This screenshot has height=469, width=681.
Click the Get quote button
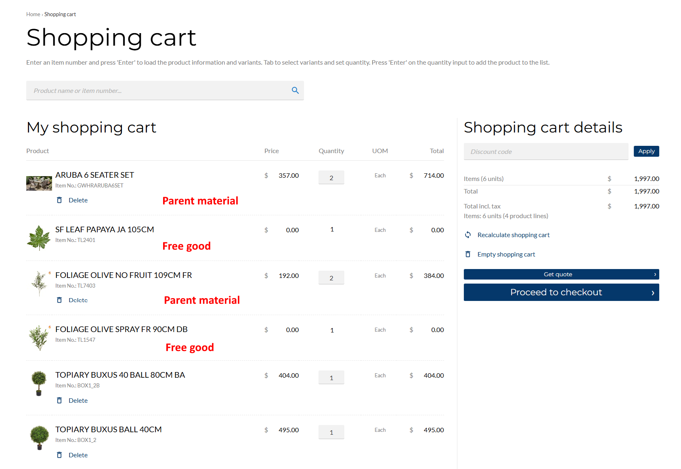pyautogui.click(x=561, y=274)
